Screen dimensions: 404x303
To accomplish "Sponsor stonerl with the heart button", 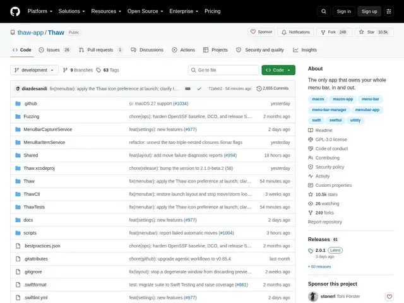I will pyautogui.click(x=389, y=297).
